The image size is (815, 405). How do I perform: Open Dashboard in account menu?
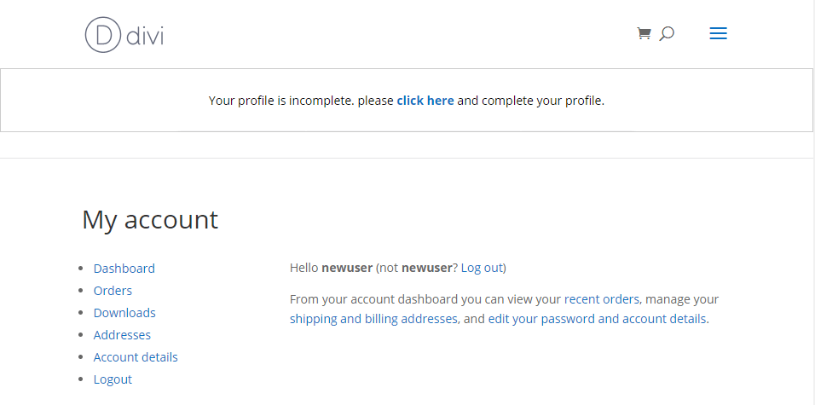pyautogui.click(x=124, y=269)
